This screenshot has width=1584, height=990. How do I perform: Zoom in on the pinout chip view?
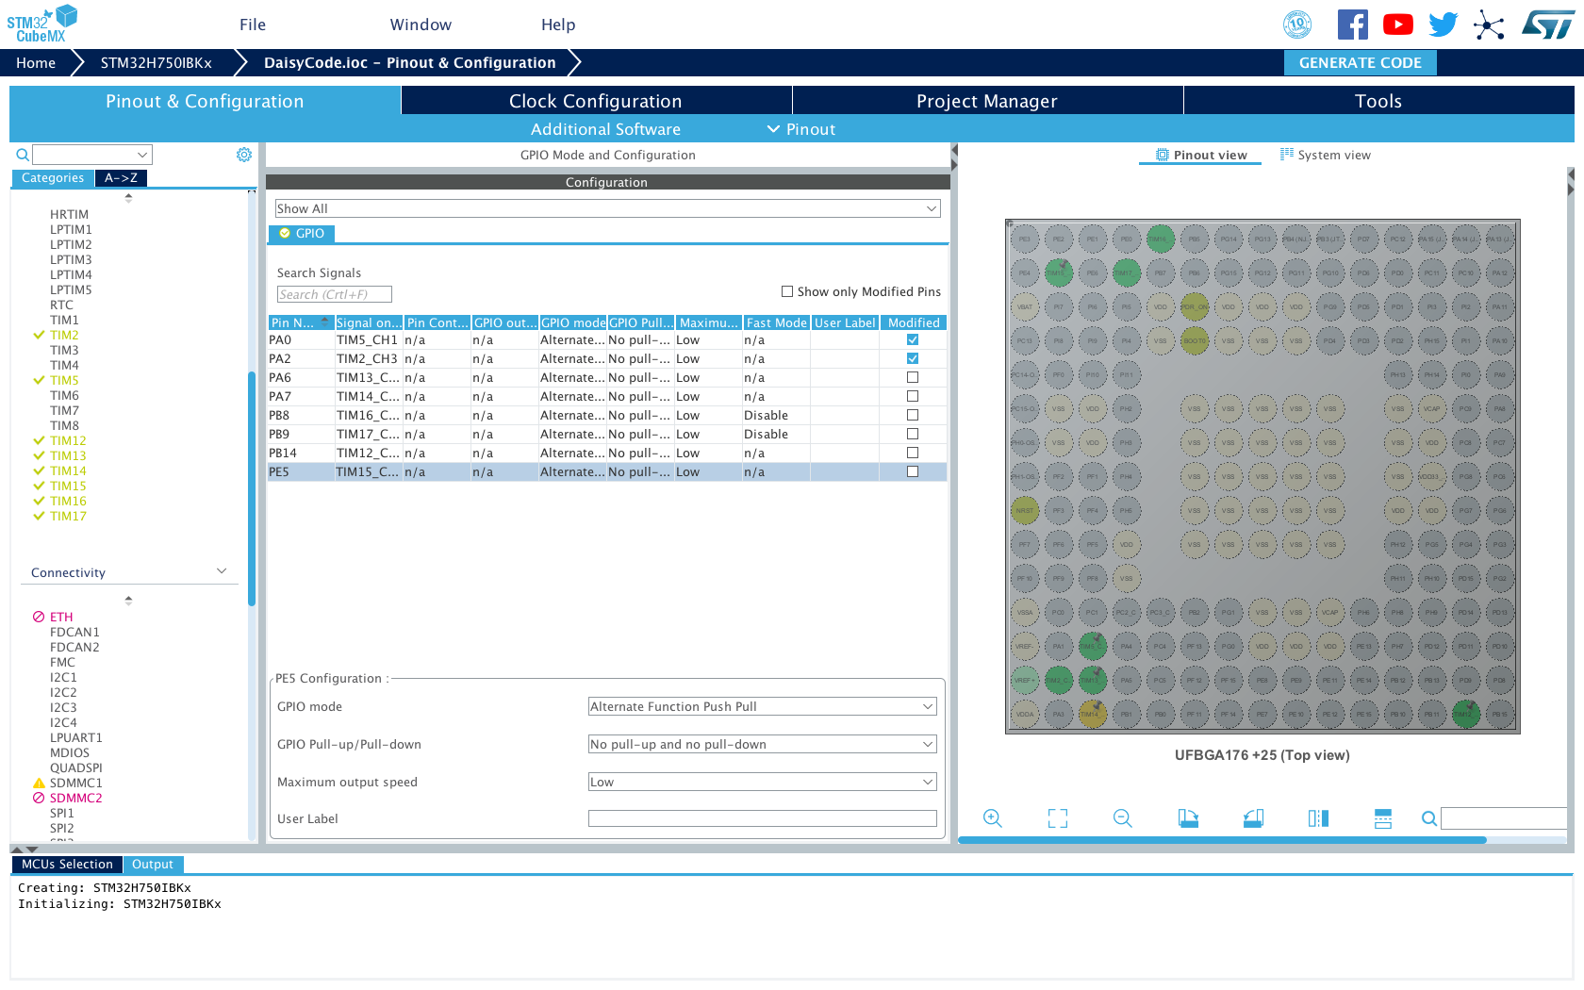click(x=992, y=818)
